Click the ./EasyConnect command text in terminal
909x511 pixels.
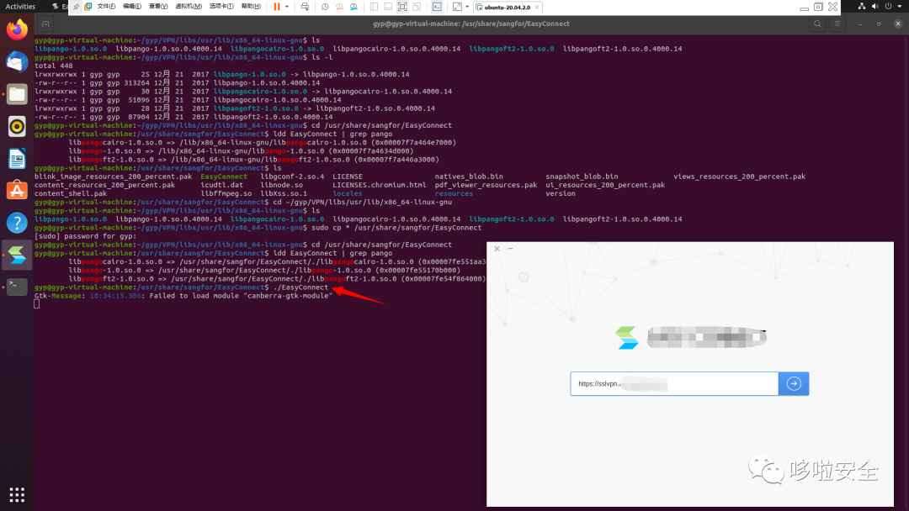coord(300,287)
